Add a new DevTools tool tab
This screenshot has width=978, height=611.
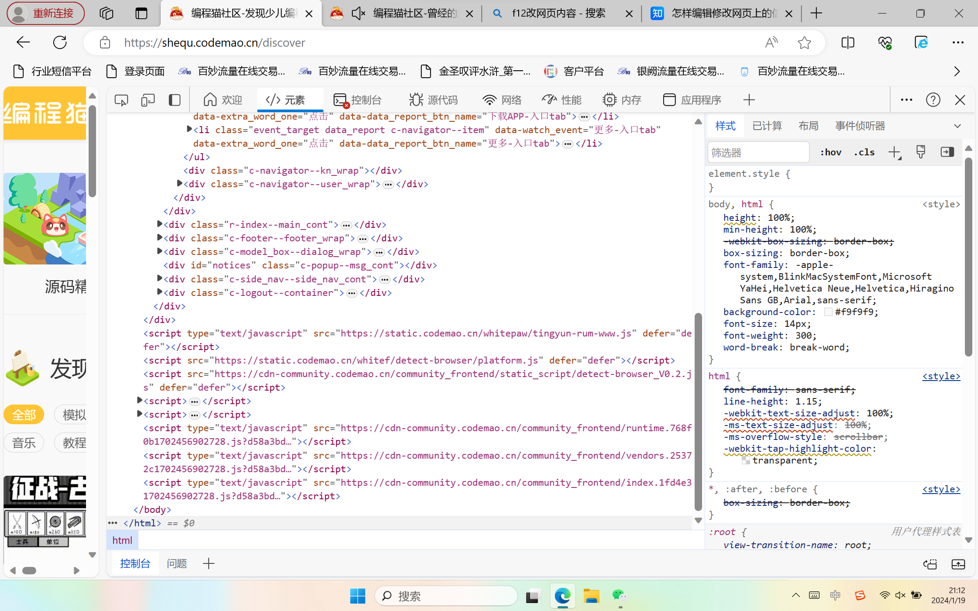749,100
